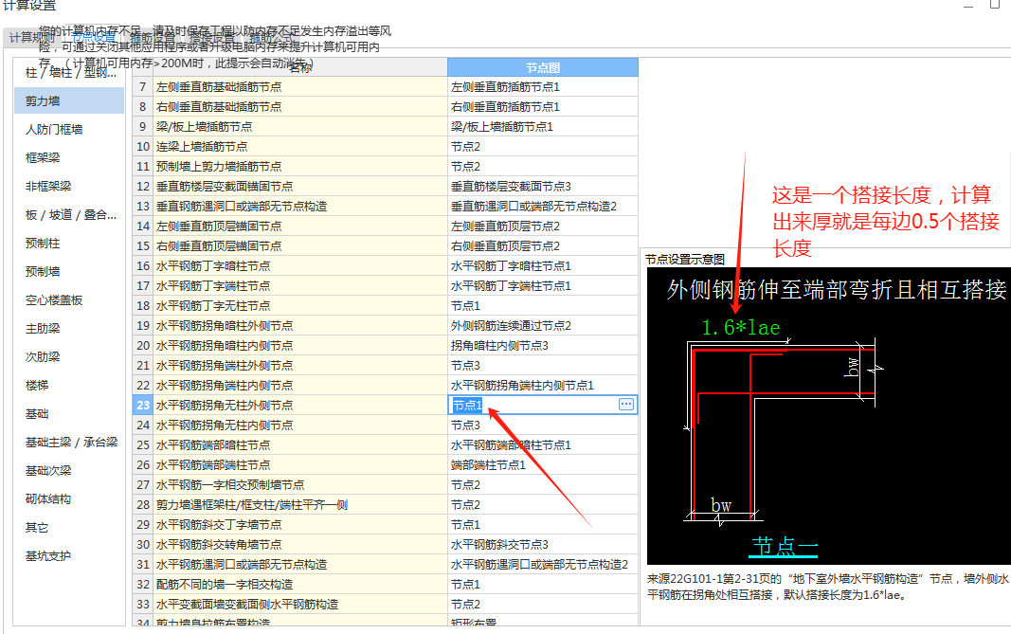Click row number 20 in the table
The height and width of the screenshot is (634, 1011).
(x=142, y=346)
